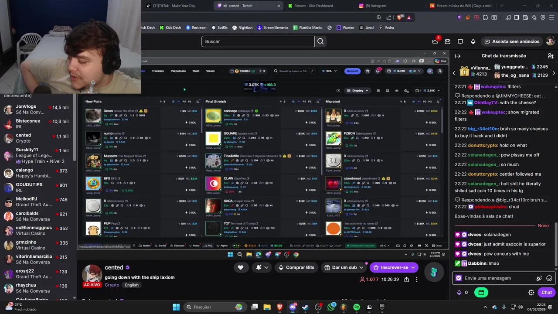Click the Bits cheer icon in message box
Viewport: 558px width, 314px height.
point(539,278)
